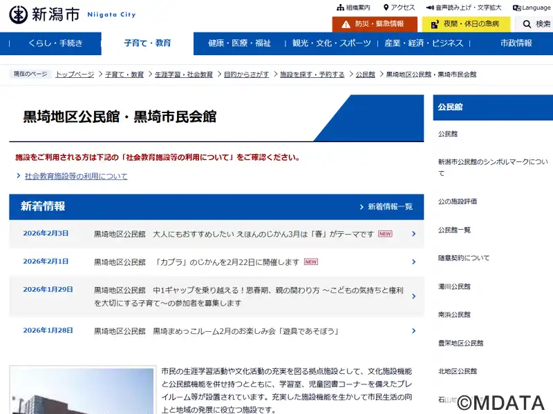Open the Language selection option

(x=532, y=8)
